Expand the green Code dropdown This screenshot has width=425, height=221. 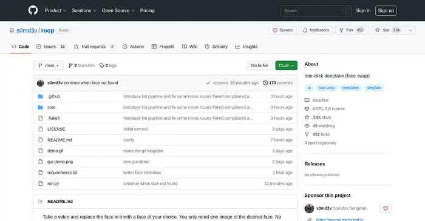click(286, 65)
